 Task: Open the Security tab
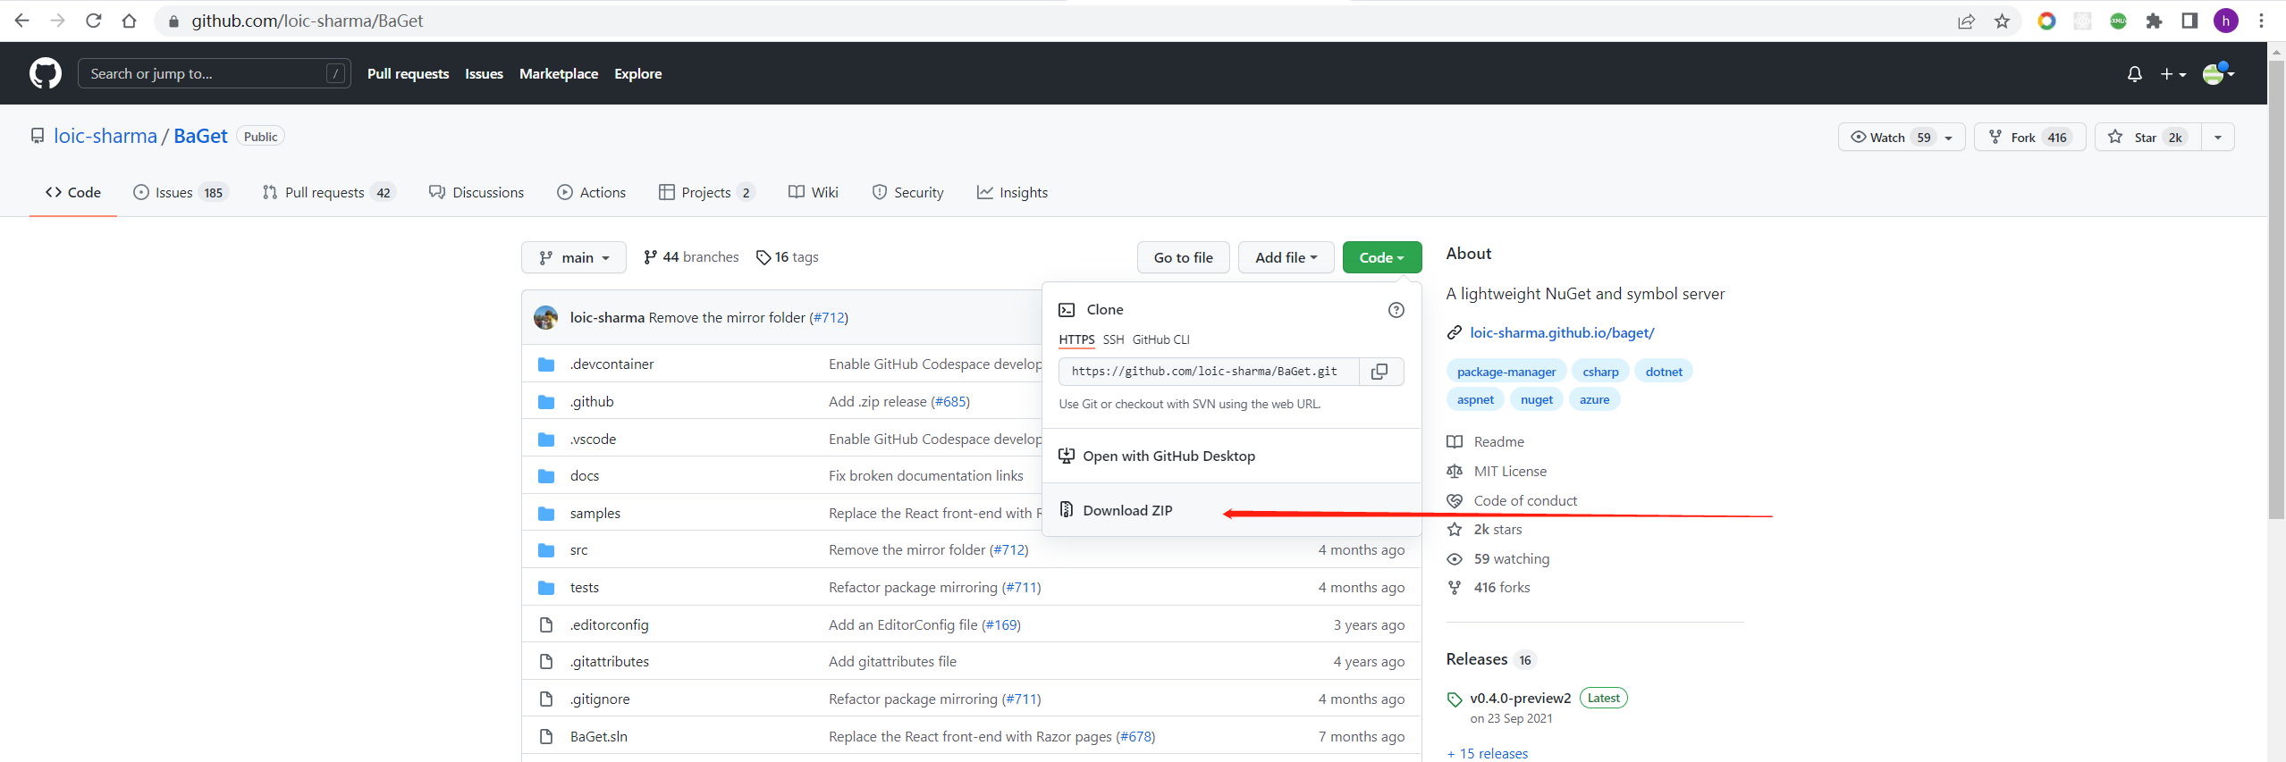point(907,192)
